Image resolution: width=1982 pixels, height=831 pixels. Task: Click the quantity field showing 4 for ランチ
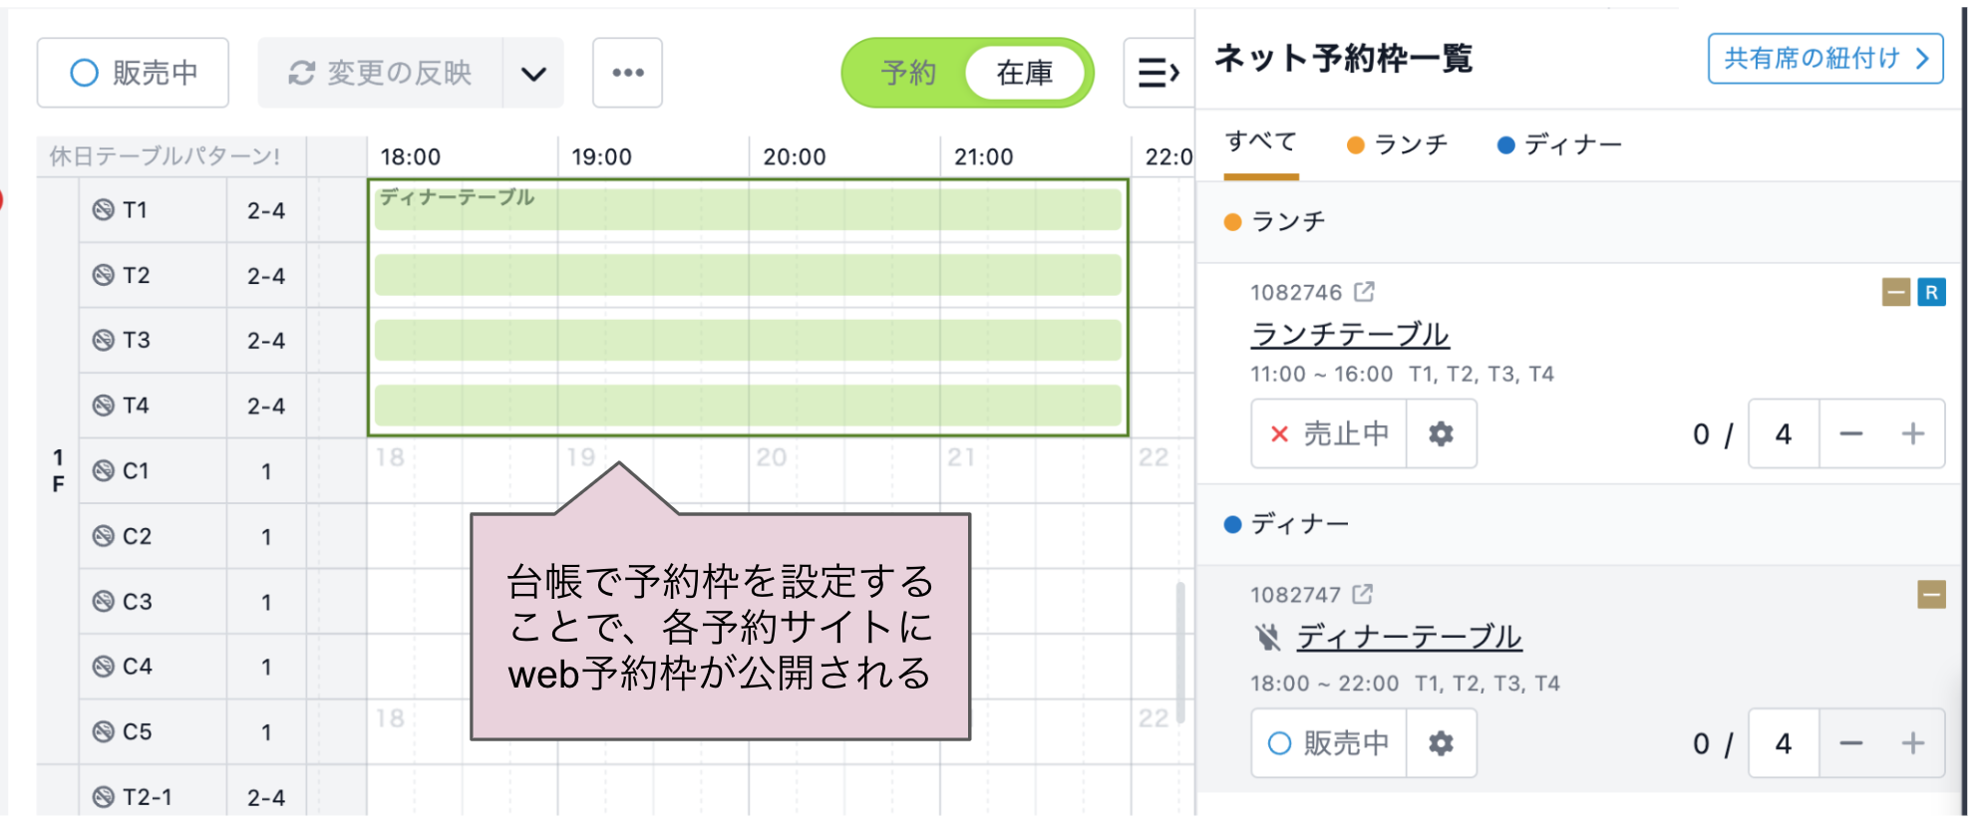point(1783,433)
